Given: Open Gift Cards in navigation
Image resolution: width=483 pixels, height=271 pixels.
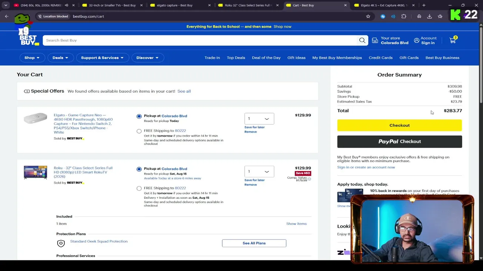Looking at the screenshot, I should pyautogui.click(x=409, y=58).
